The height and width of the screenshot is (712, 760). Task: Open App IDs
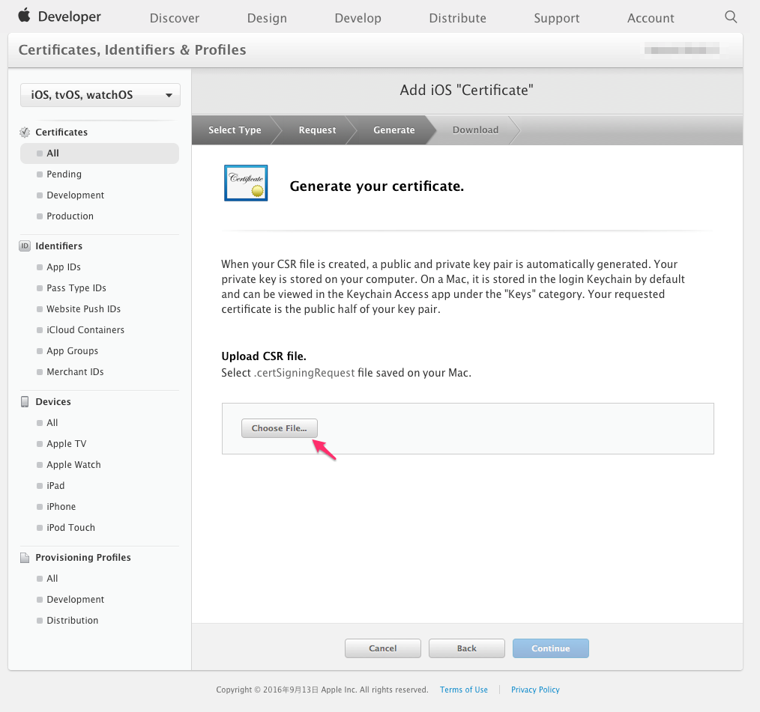point(64,267)
